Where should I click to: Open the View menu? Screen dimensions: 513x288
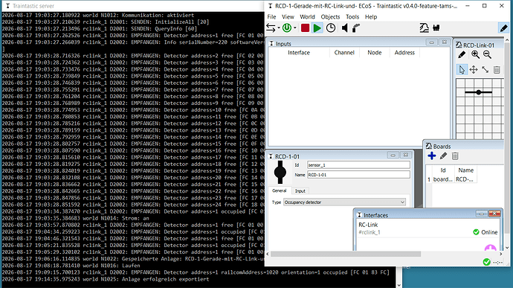coord(288,16)
